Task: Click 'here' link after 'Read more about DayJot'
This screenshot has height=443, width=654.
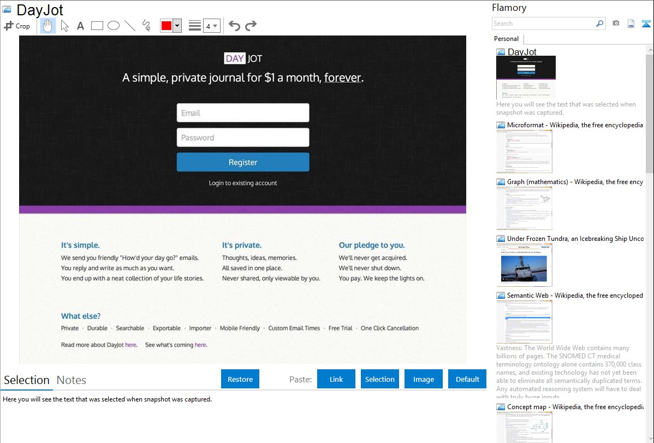Action: click(x=131, y=345)
